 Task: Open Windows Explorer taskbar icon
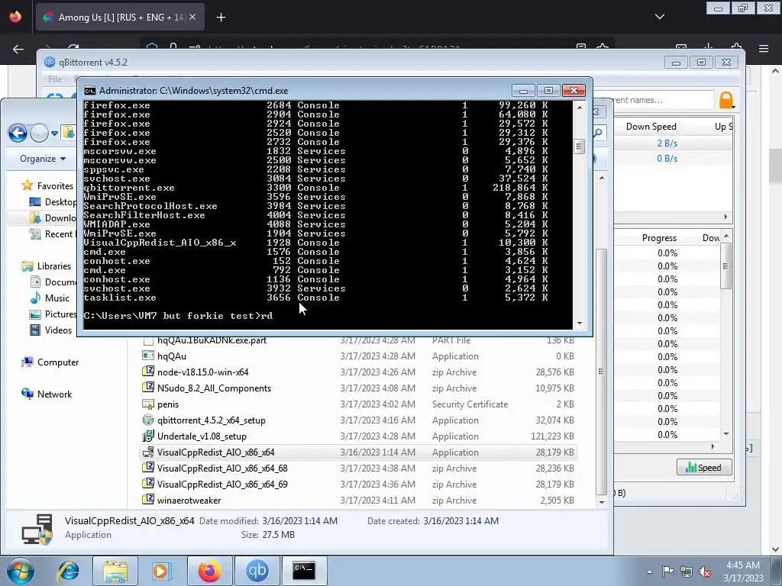click(x=115, y=571)
